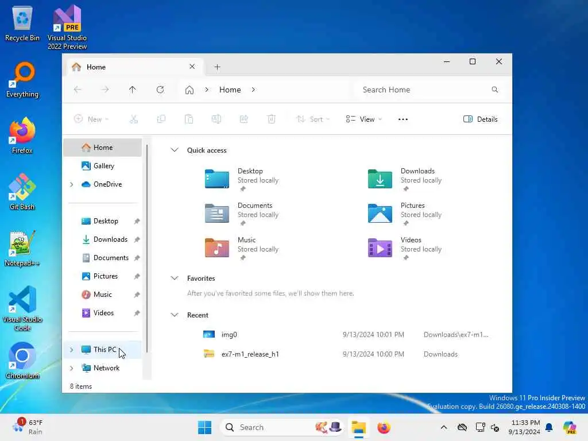Select Desktop in navigation pane
This screenshot has width=588, height=441.
click(x=102, y=221)
